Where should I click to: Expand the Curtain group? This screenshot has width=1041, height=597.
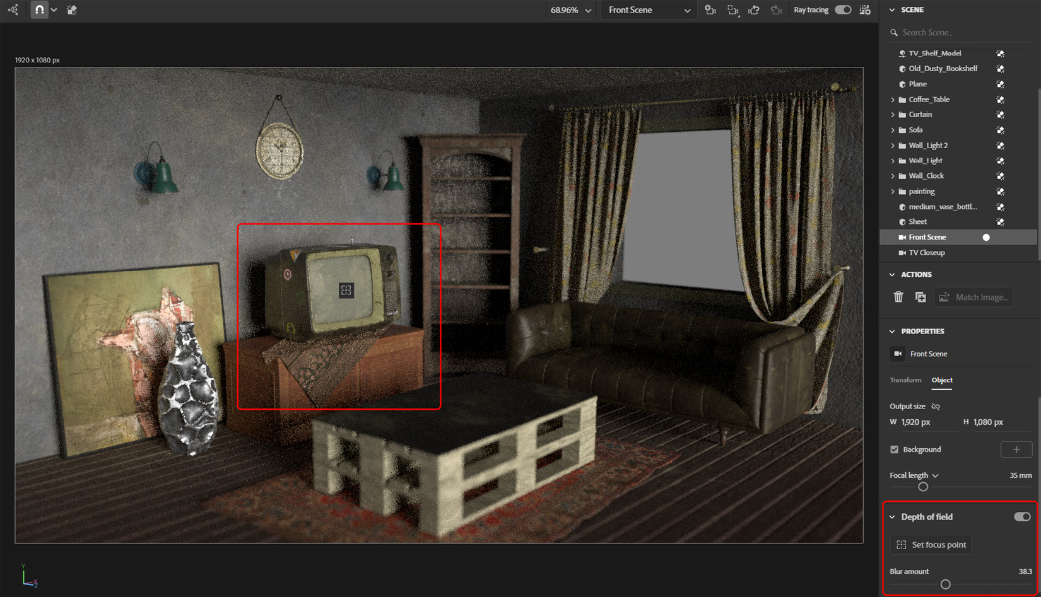pyautogui.click(x=893, y=115)
